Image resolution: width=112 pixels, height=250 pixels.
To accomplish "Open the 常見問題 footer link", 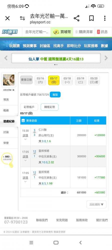I will click(62, 220).
